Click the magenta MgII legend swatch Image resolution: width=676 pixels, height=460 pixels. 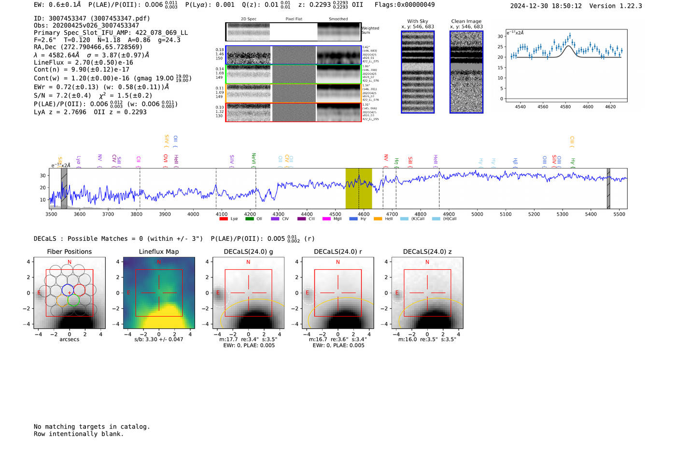click(326, 219)
